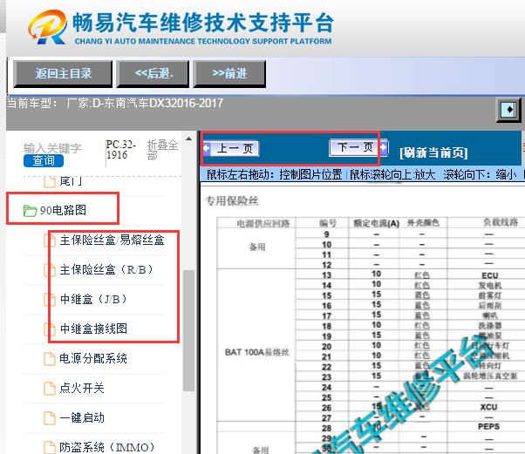Go back with <<后退 button
The width and height of the screenshot is (525, 454).
153,73
